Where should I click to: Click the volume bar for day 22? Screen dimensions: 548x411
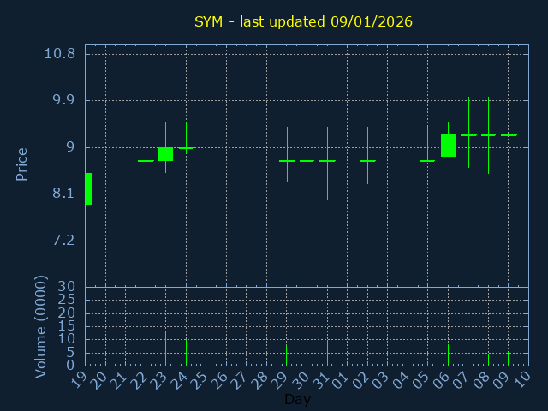click(146, 358)
